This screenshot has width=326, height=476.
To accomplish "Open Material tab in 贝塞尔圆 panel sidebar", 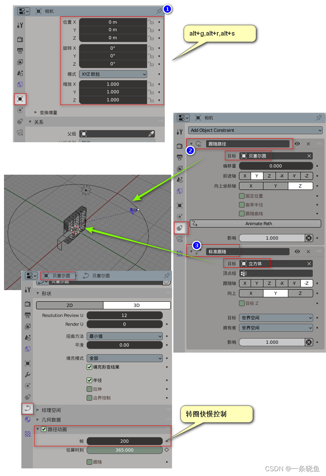I will tap(28, 420).
